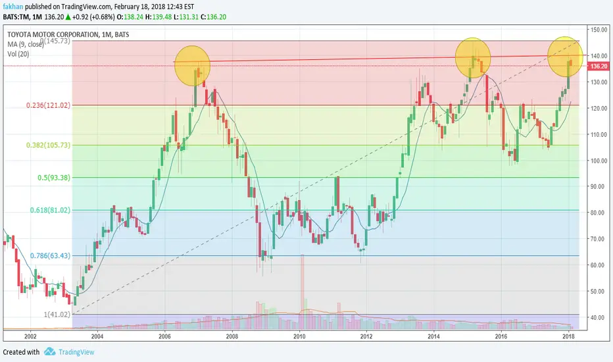Click the 2002 label on the time axis
The width and height of the screenshot is (613, 362).
point(30,336)
